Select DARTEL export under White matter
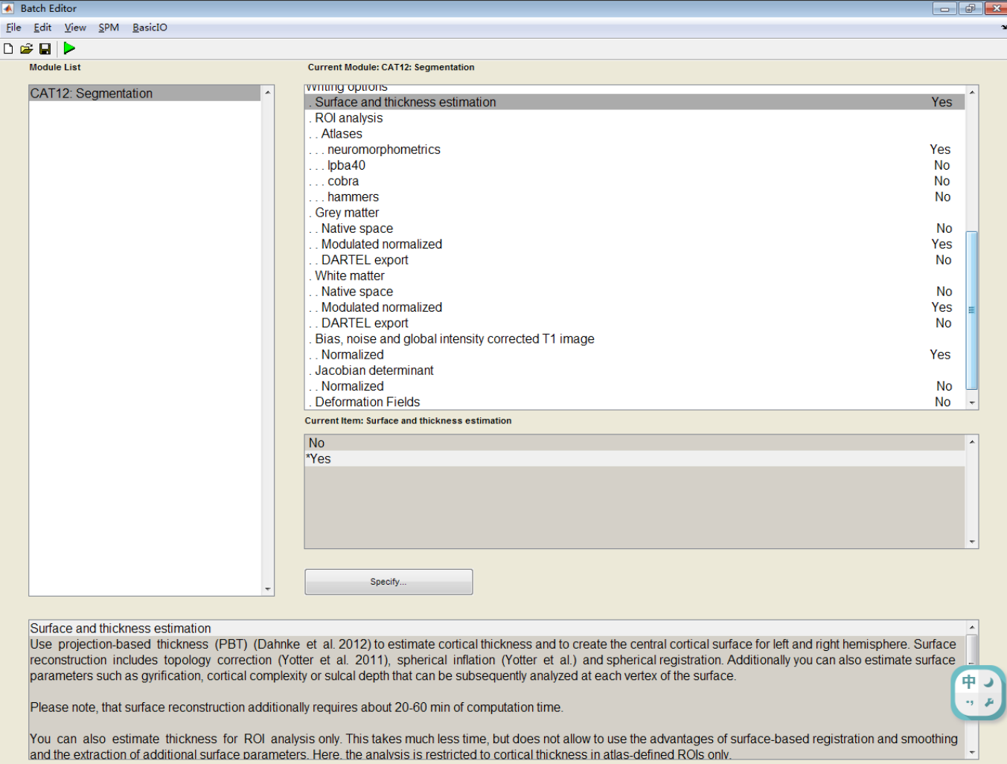The height and width of the screenshot is (764, 1007). pyautogui.click(x=635, y=323)
